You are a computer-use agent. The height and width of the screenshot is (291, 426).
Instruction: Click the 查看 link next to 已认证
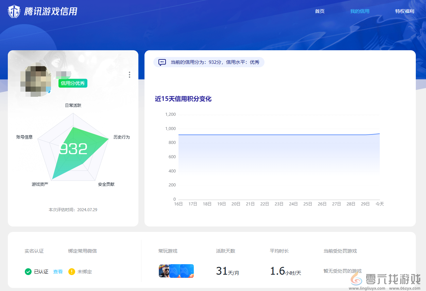click(58, 272)
